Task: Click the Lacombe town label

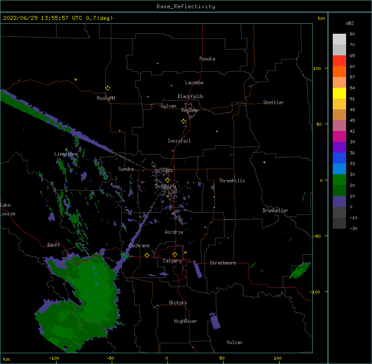Action: click(x=194, y=83)
